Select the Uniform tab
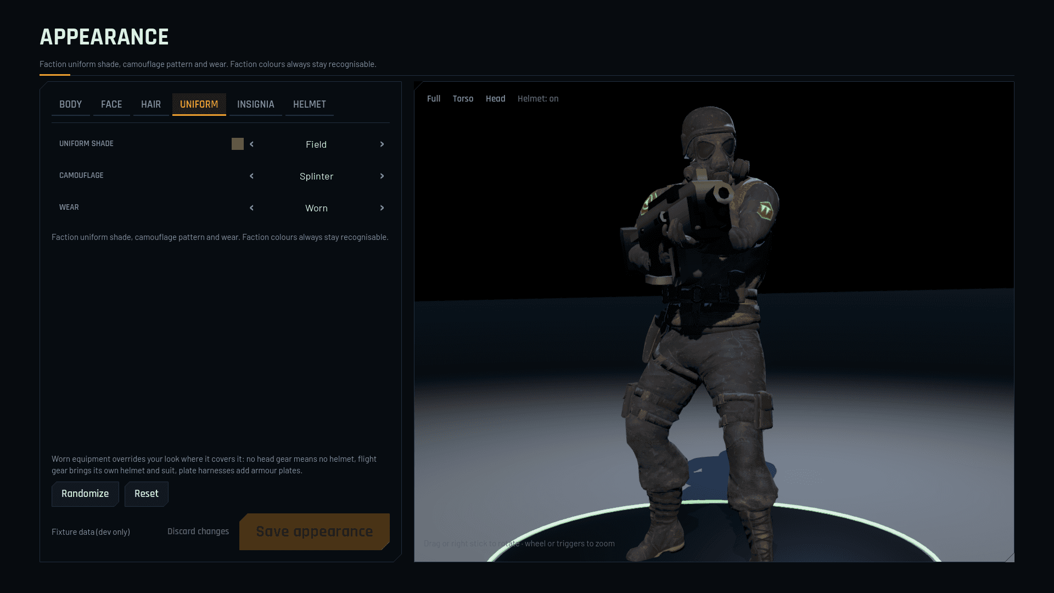Screen dimensions: 1054x593 click(x=199, y=104)
